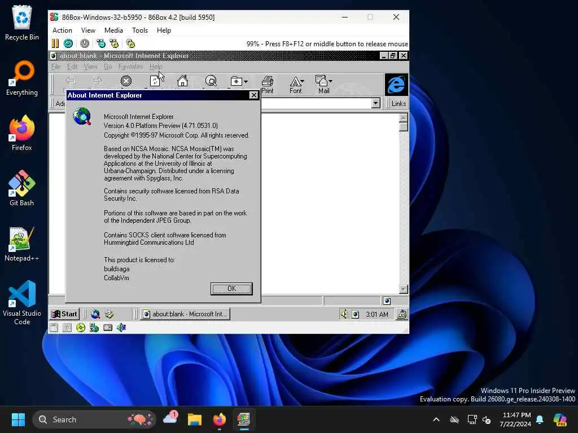Image resolution: width=578 pixels, height=433 pixels.
Task: Open 86Box Media menu
Action: tap(113, 30)
